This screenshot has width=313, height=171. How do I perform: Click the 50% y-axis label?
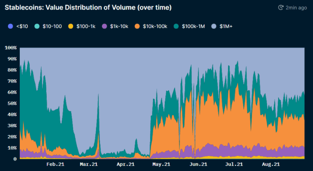12,103
